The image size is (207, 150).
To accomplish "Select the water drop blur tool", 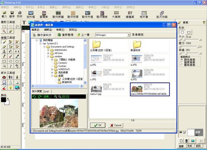I will pyautogui.click(x=11, y=82).
